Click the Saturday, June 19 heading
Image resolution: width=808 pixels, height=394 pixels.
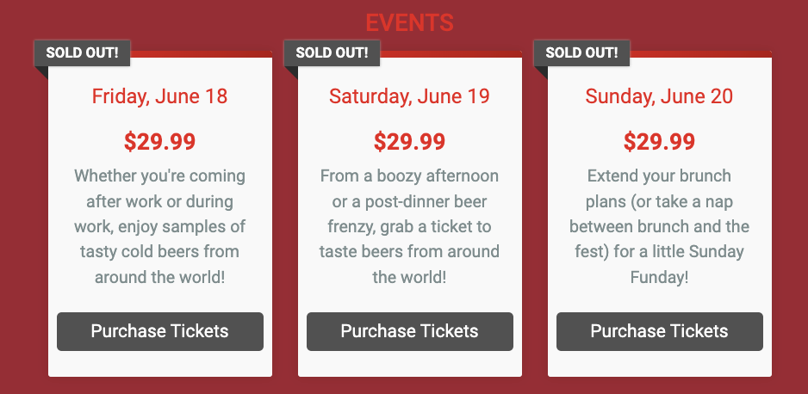[410, 95]
